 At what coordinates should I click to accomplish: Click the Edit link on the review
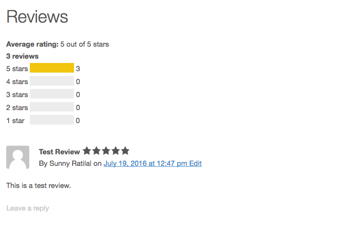pyautogui.click(x=195, y=163)
